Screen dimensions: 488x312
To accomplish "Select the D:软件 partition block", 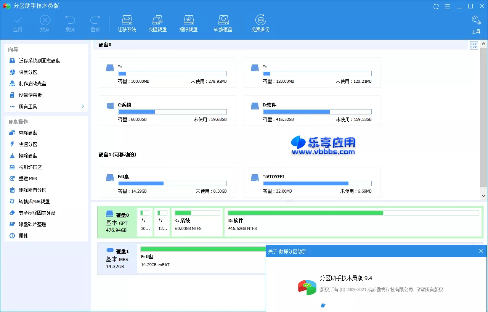I will point(317,111).
